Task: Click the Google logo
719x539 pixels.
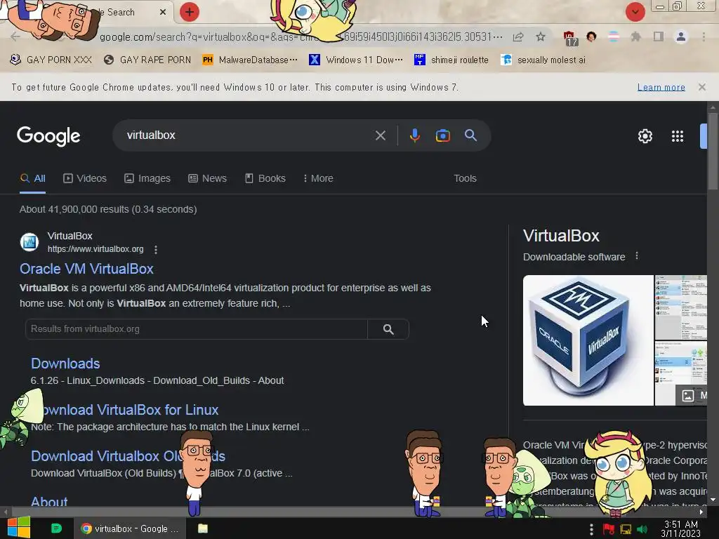Action: pos(48,135)
